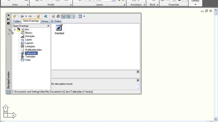218x122 pixels.
Task: Open the DC Online tab
Action: click(x=56, y=21)
